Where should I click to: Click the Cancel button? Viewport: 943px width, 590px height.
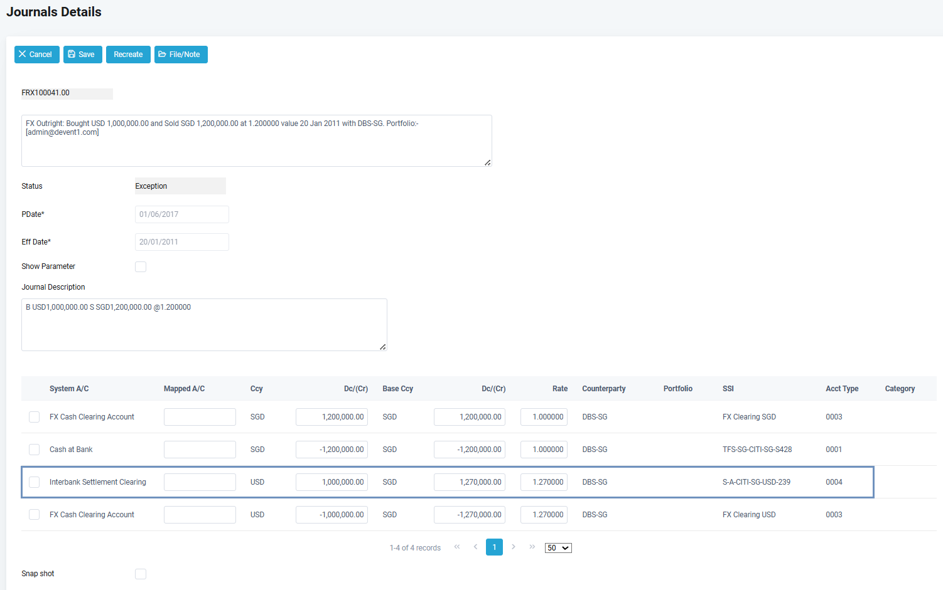pos(37,55)
